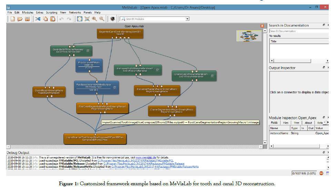
Task: Open the View menu
Action: (x=63, y=12)
